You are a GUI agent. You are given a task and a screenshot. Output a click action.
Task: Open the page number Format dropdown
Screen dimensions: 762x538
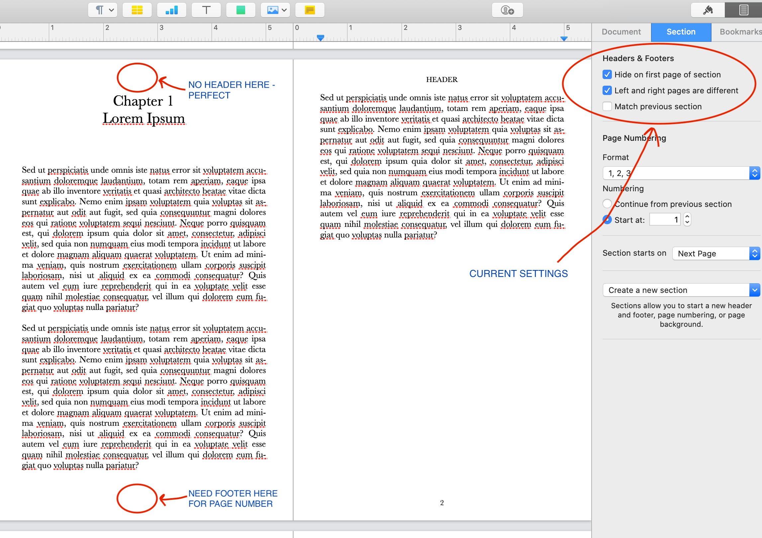click(754, 173)
